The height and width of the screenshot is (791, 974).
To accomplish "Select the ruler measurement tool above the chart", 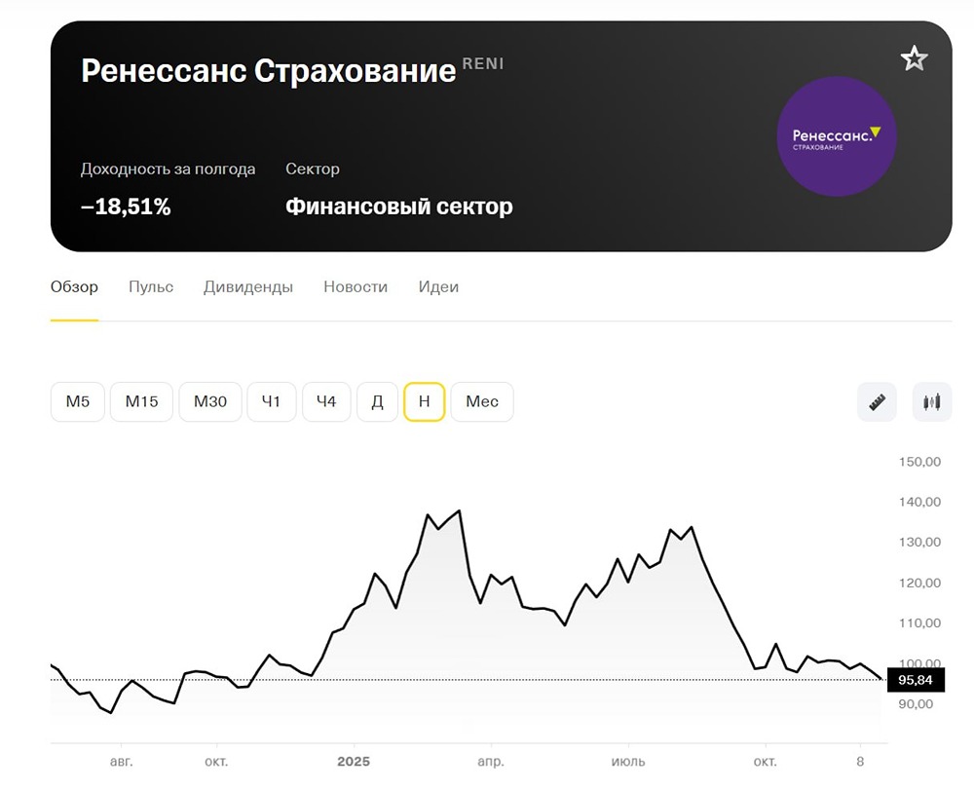I will (877, 401).
